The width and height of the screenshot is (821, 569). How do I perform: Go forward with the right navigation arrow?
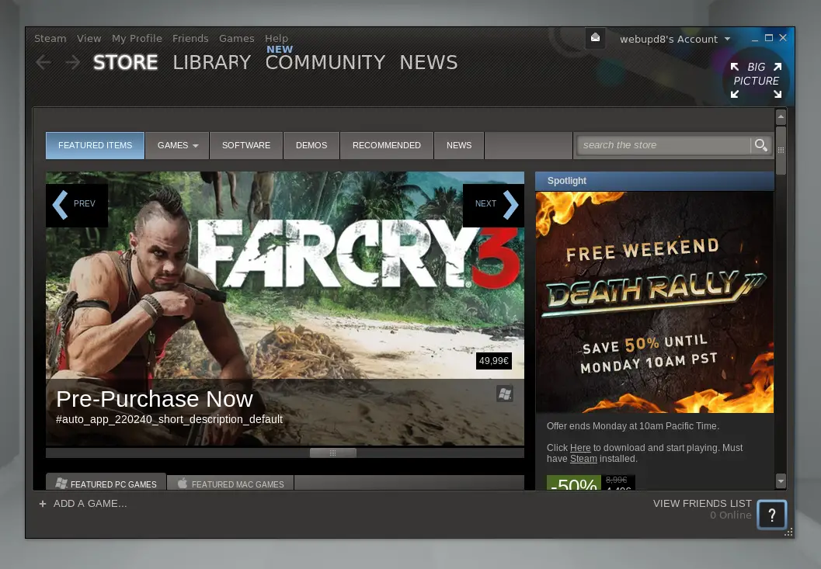(x=73, y=63)
